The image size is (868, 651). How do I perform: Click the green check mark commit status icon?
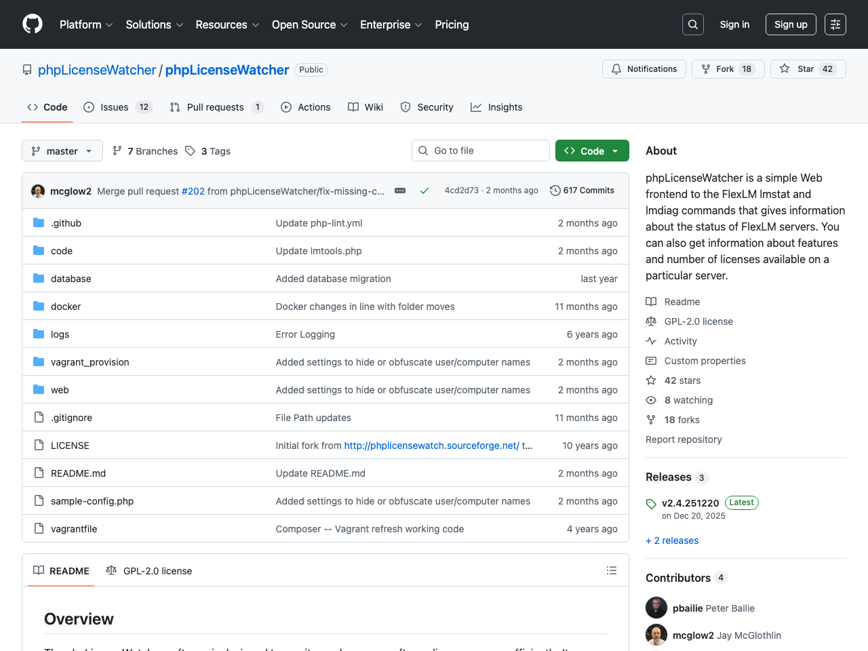tap(425, 191)
